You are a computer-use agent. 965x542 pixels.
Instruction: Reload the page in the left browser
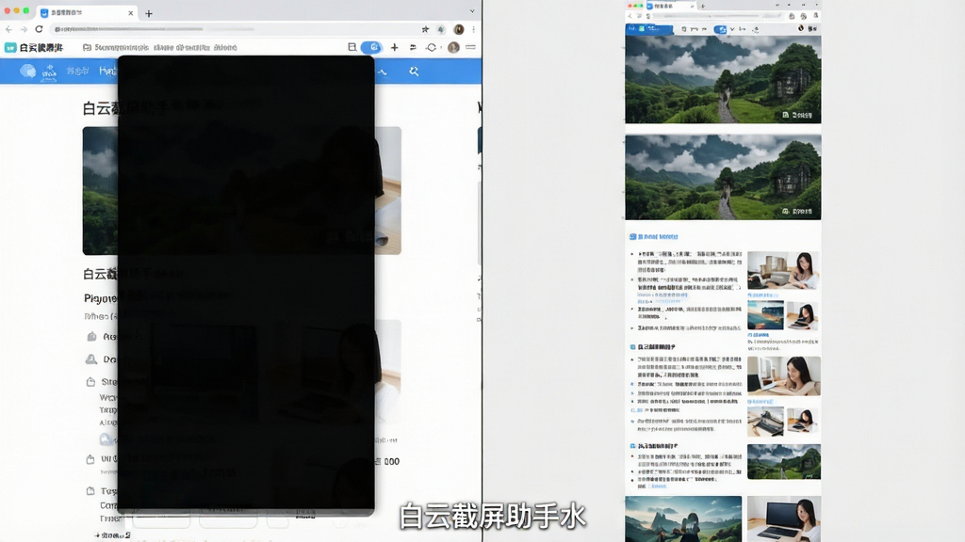click(39, 29)
